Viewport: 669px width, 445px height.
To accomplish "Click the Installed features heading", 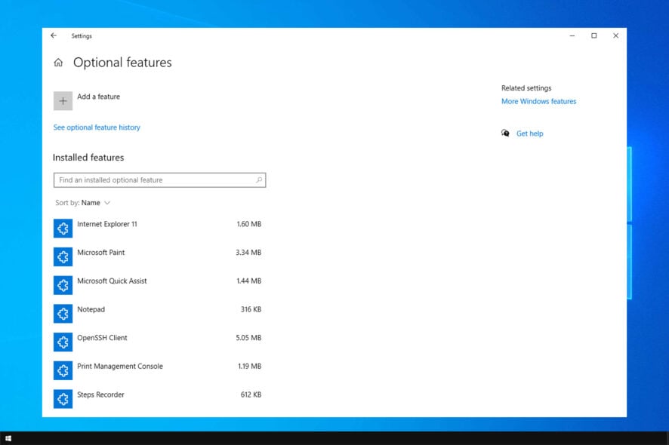I will [88, 158].
